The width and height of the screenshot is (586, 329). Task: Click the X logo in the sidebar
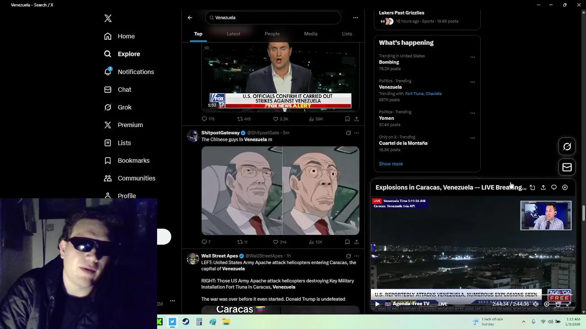(108, 18)
